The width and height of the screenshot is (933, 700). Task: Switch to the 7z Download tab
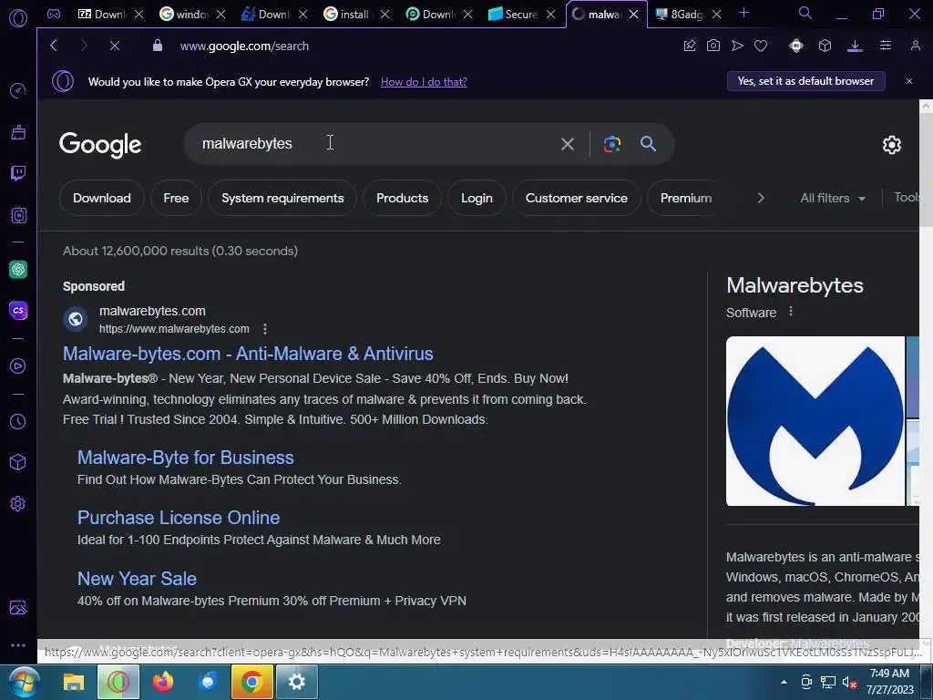pyautogui.click(x=102, y=14)
